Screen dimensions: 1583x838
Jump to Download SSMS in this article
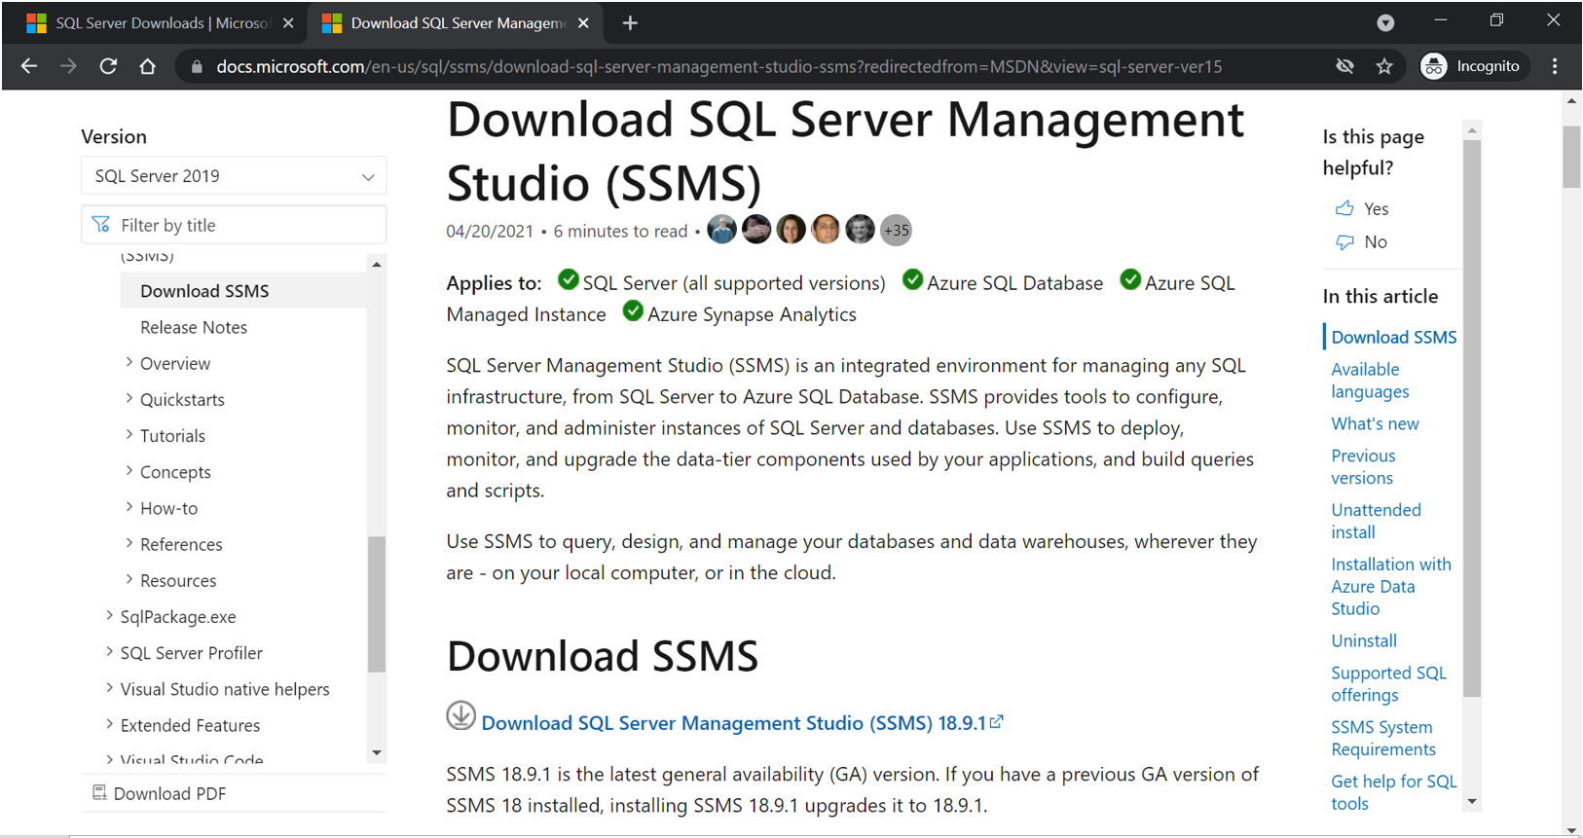1394,337
